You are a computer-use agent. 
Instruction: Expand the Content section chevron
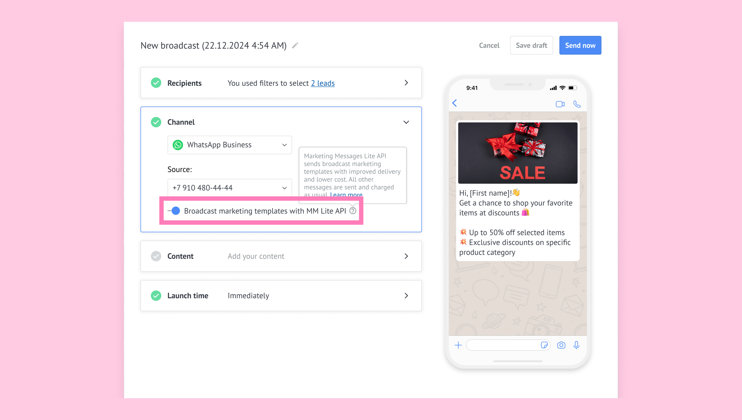(406, 256)
